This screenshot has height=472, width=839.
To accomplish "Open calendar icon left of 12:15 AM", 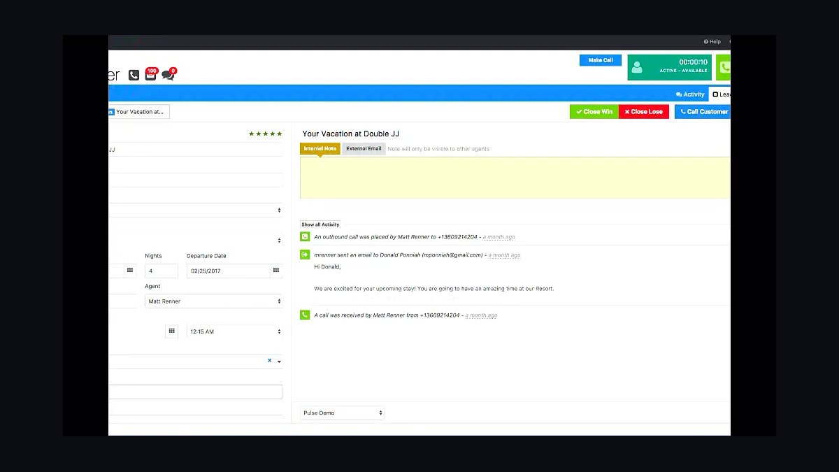I will coord(171,331).
